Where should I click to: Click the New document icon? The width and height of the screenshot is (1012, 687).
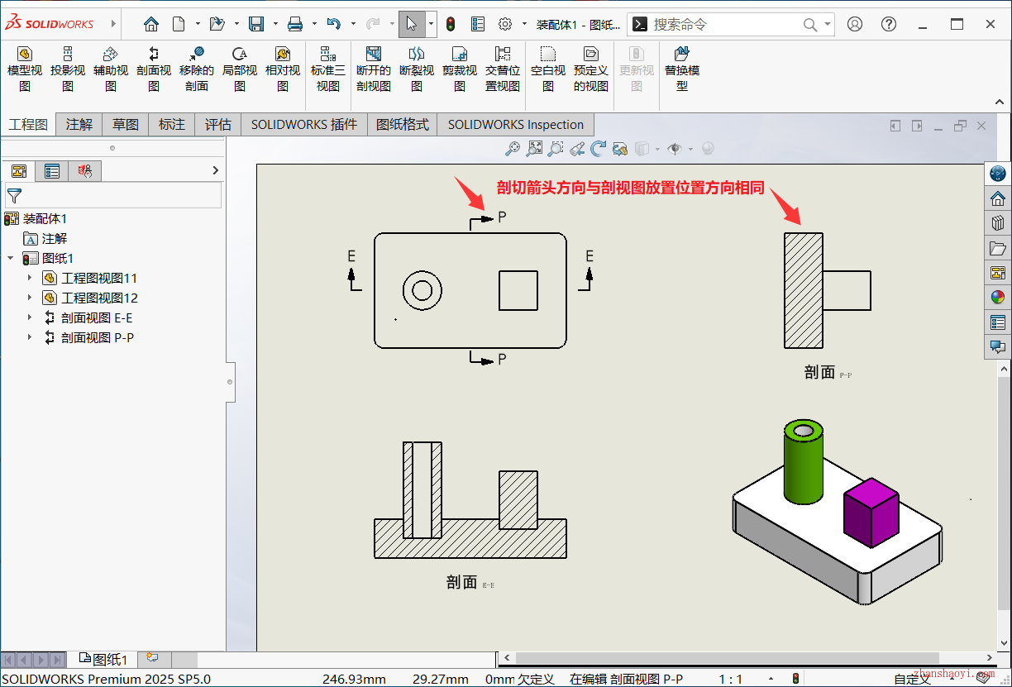click(x=179, y=24)
